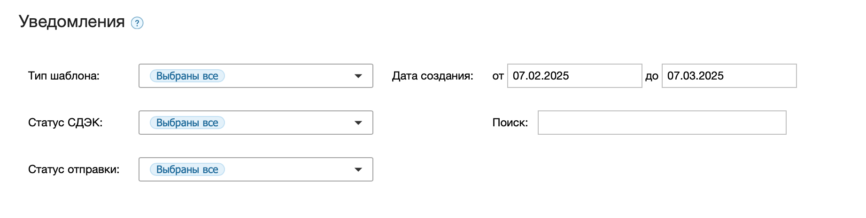Image resolution: width=866 pixels, height=218 pixels.
Task: Focus the end date field 07.03.2025
Action: point(729,76)
